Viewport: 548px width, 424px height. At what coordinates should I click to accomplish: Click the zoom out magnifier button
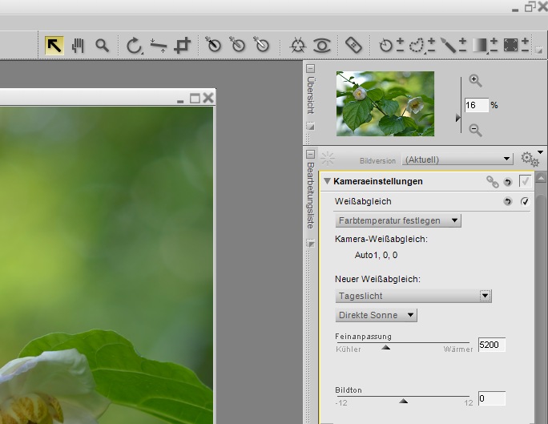tap(475, 130)
